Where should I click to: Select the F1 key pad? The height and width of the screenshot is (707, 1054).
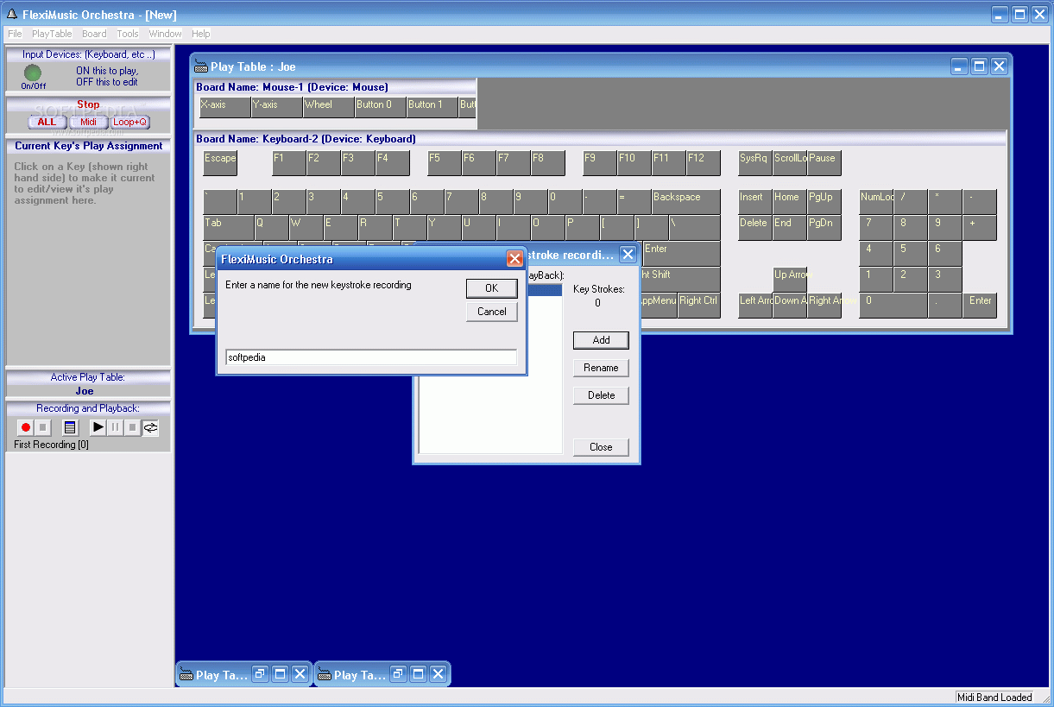click(x=289, y=163)
